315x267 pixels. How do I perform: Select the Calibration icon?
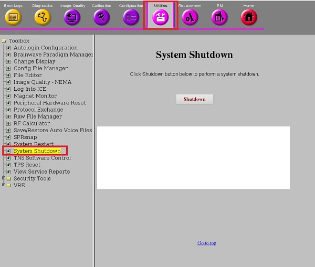tap(101, 17)
